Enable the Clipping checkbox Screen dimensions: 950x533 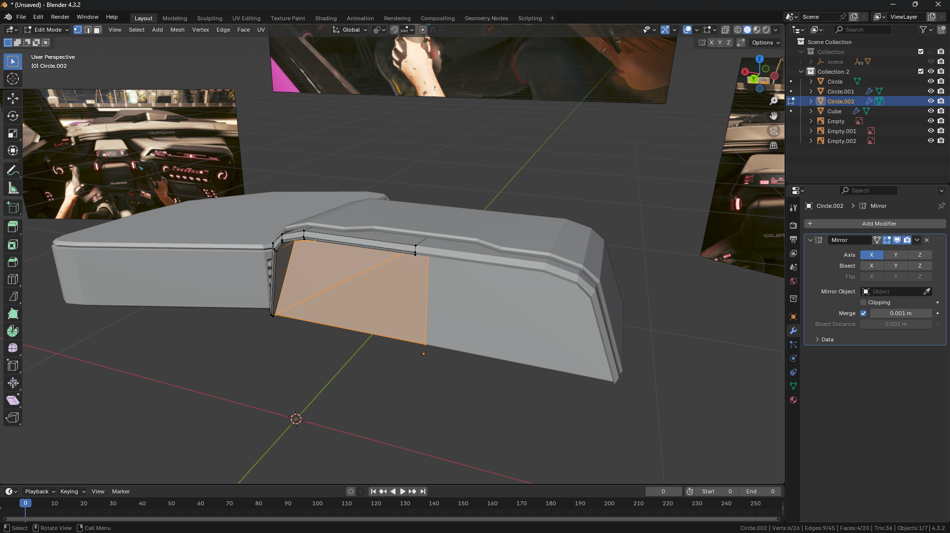point(863,302)
